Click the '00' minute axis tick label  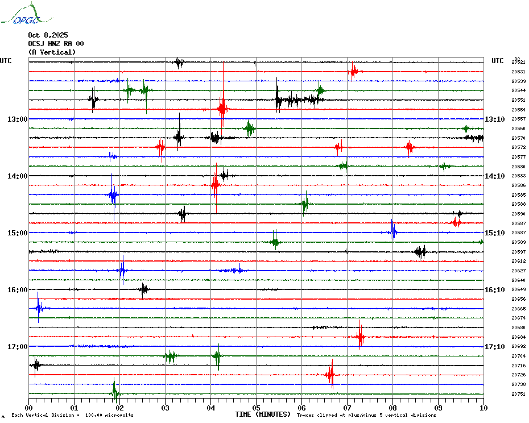click(x=28, y=408)
